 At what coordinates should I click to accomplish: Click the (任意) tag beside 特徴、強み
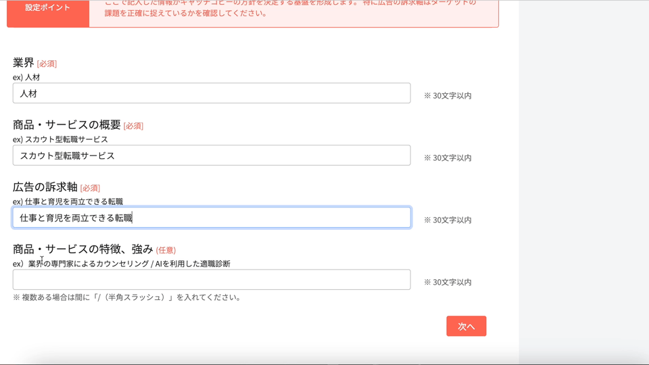[166, 250]
